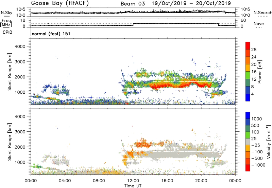Click the "Nave" legend label
272x188 pixels.
[x=259, y=23]
